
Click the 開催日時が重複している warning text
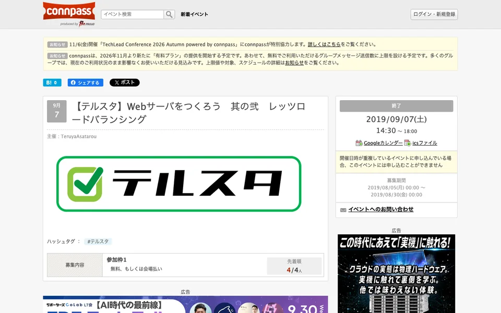(396, 162)
